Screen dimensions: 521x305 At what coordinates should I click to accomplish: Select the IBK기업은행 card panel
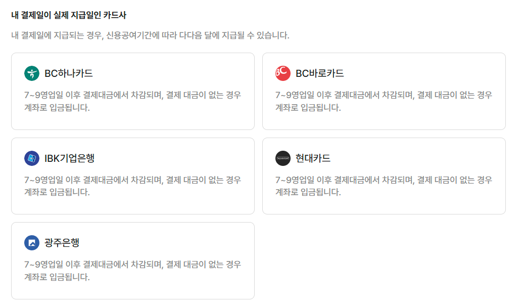pyautogui.click(x=133, y=176)
